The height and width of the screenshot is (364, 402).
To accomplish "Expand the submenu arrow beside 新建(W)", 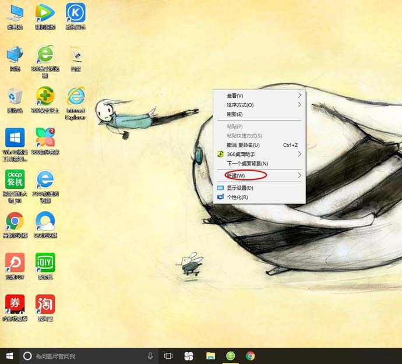I will tap(299, 175).
